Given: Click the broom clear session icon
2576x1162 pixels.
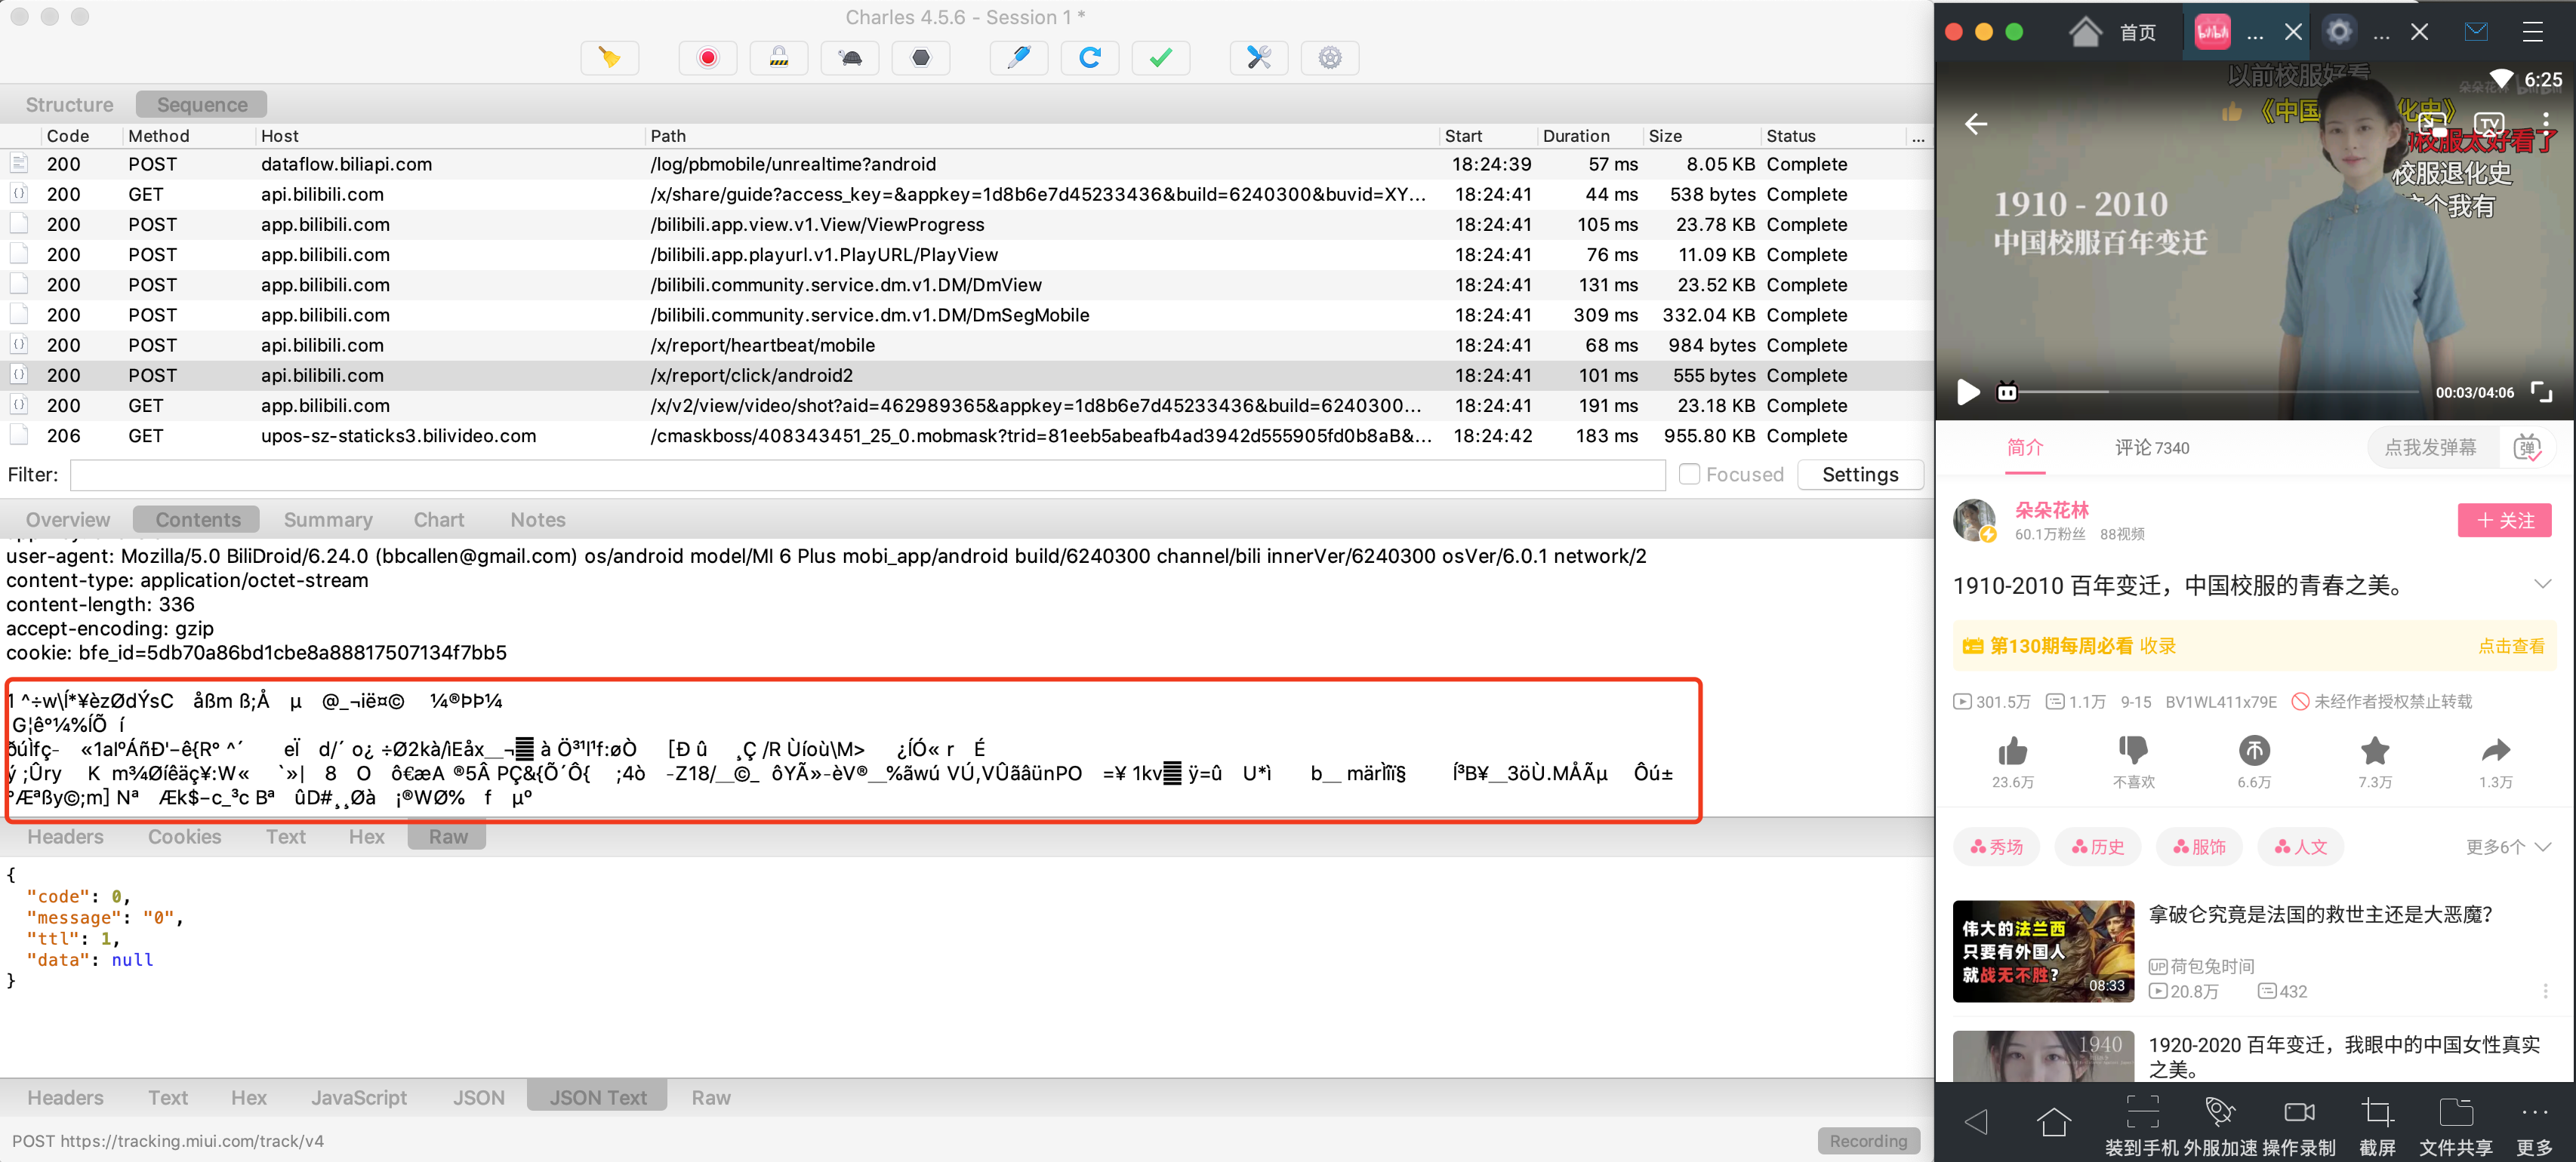Looking at the screenshot, I should [609, 58].
